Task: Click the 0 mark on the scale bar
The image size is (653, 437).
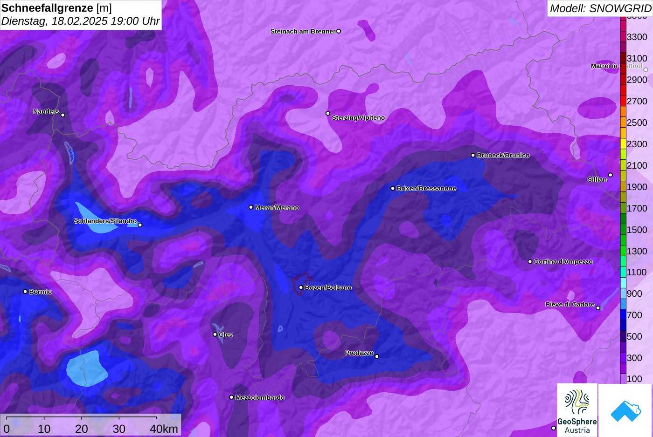Action: [7, 429]
